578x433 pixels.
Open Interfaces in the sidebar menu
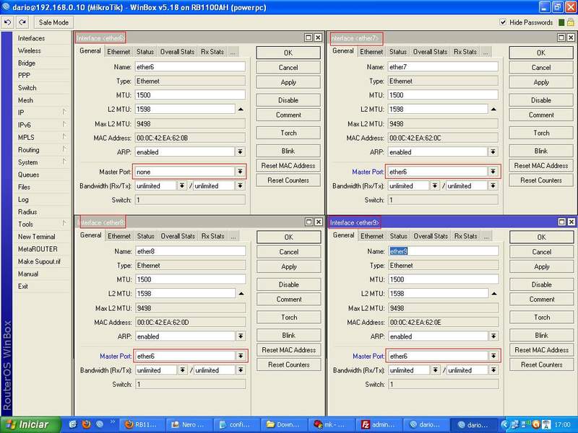(31, 38)
